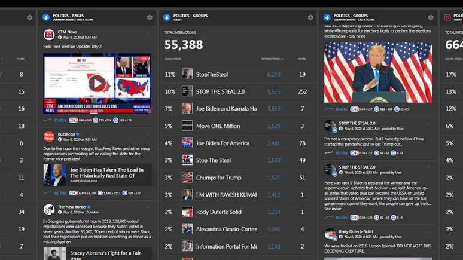Click 3,633 interactions value for Joe Biden and Kamala

[274, 109]
